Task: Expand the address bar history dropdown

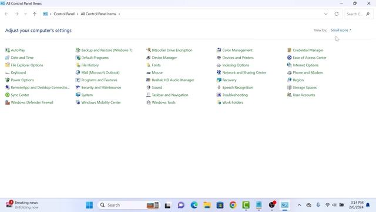Action: click(x=326, y=14)
